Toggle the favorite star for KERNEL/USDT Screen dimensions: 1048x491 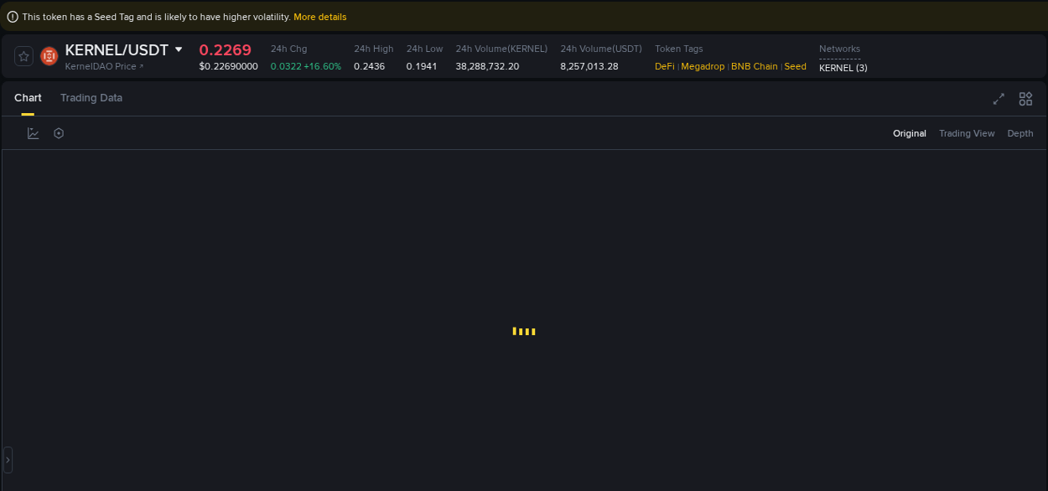click(x=23, y=56)
